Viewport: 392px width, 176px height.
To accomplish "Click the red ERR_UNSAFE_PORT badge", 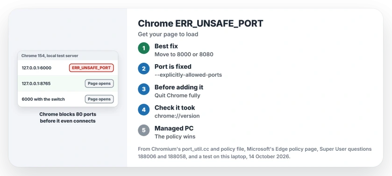I will (x=91, y=68).
